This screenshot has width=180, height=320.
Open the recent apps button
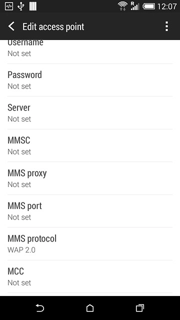tap(140, 308)
